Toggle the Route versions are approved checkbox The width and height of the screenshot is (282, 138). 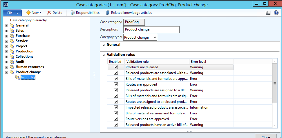point(116,119)
